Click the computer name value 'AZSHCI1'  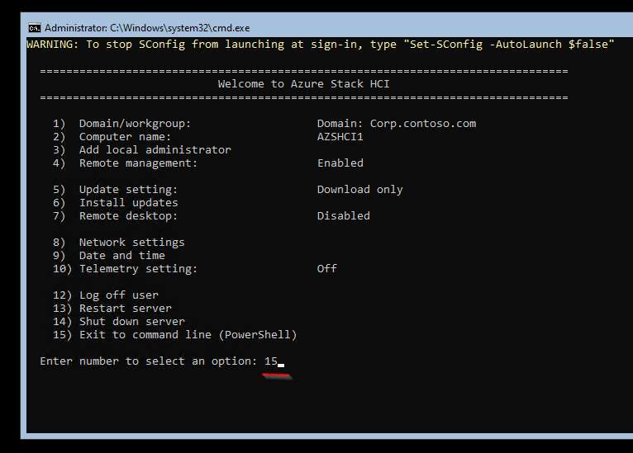(340, 137)
